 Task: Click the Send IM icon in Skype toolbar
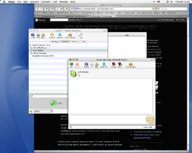point(52,35)
